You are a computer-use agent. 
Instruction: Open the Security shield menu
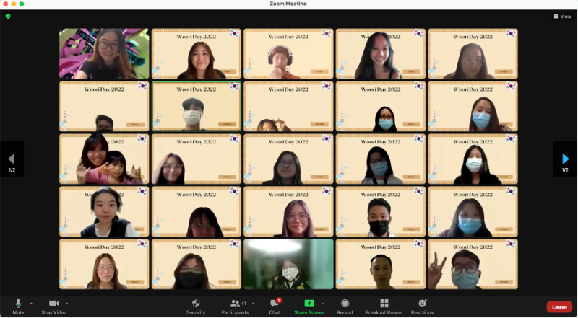[x=196, y=307]
